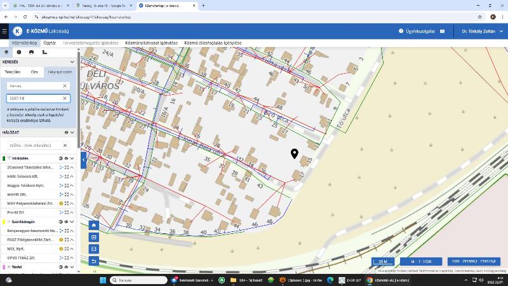Toggle visibility eye for Hírközlés layer group
508x286 pixels.
[66, 158]
